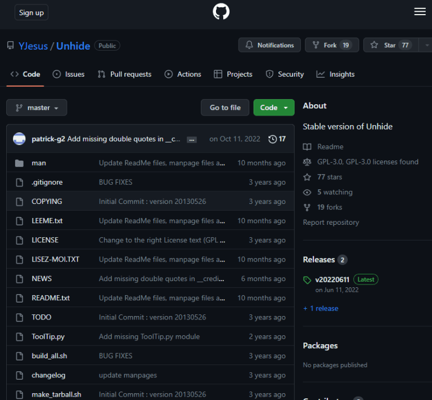
Task: Click the Sign up button
Action: point(31,12)
